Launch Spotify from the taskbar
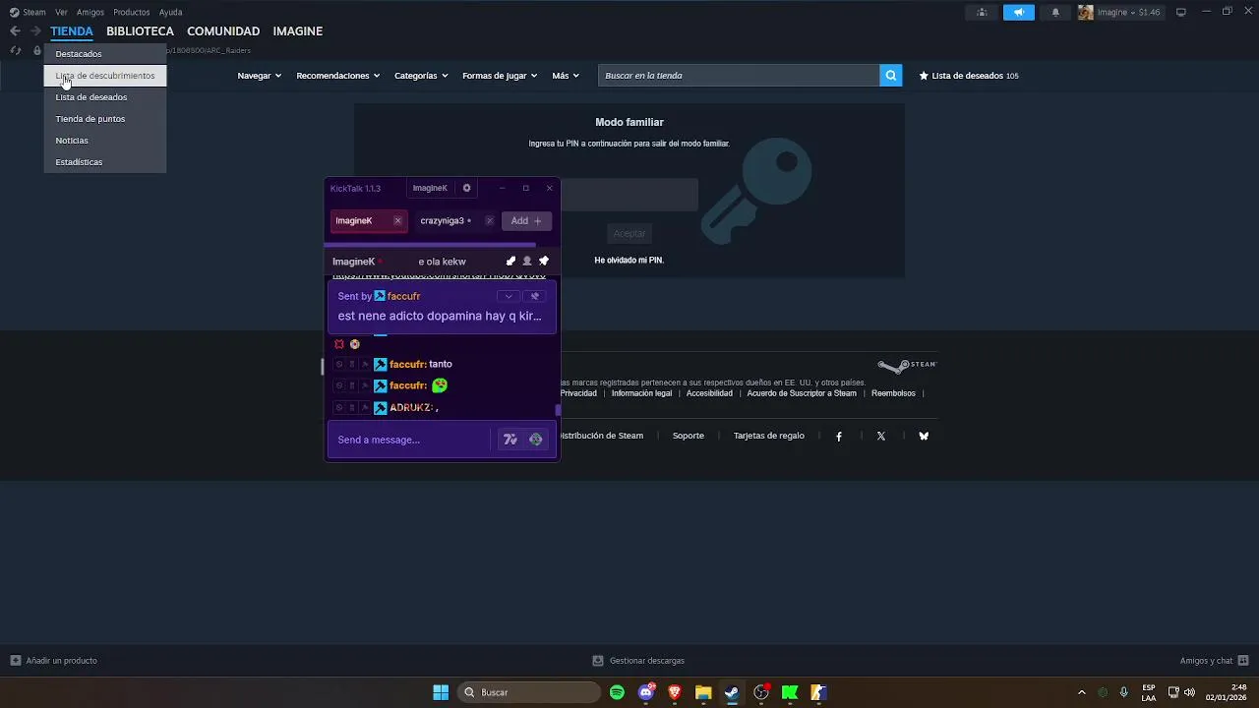 pyautogui.click(x=617, y=692)
